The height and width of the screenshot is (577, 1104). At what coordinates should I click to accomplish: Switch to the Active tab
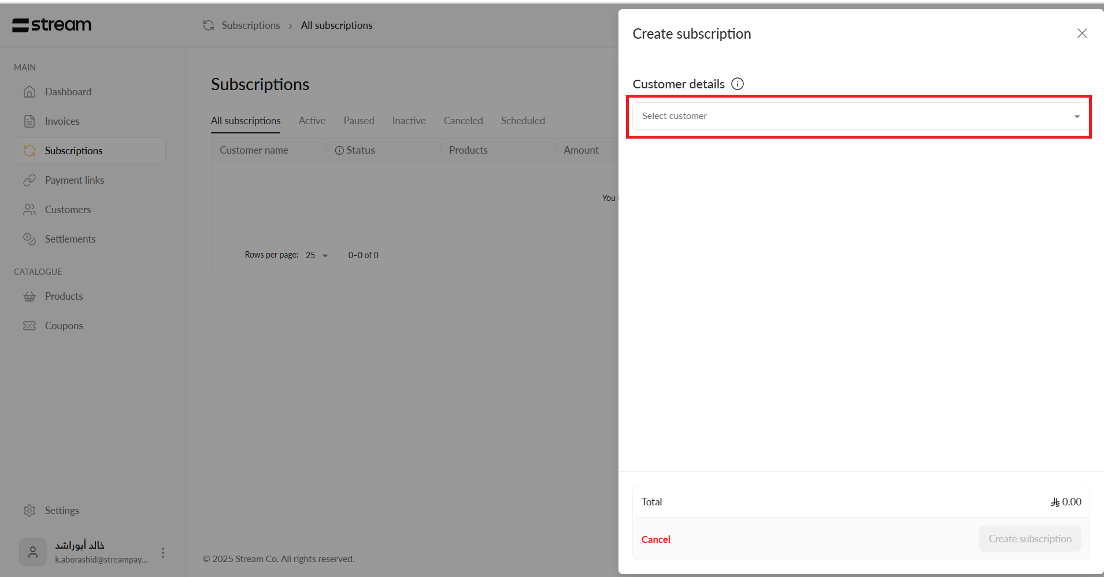tap(312, 121)
